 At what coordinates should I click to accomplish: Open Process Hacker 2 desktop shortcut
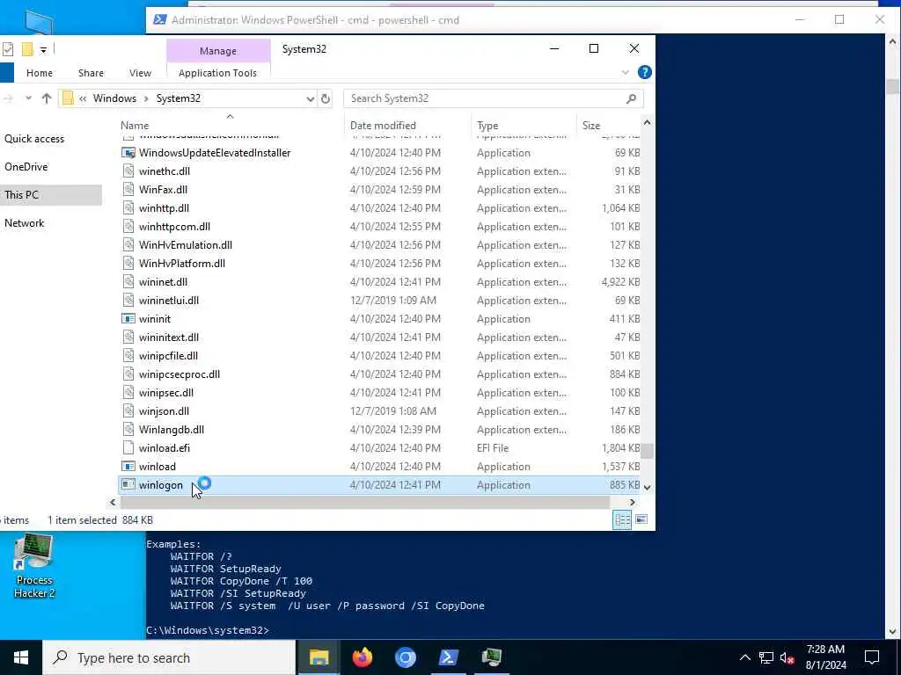(x=34, y=567)
